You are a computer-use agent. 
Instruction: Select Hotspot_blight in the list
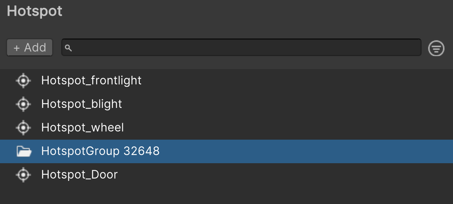(x=82, y=104)
